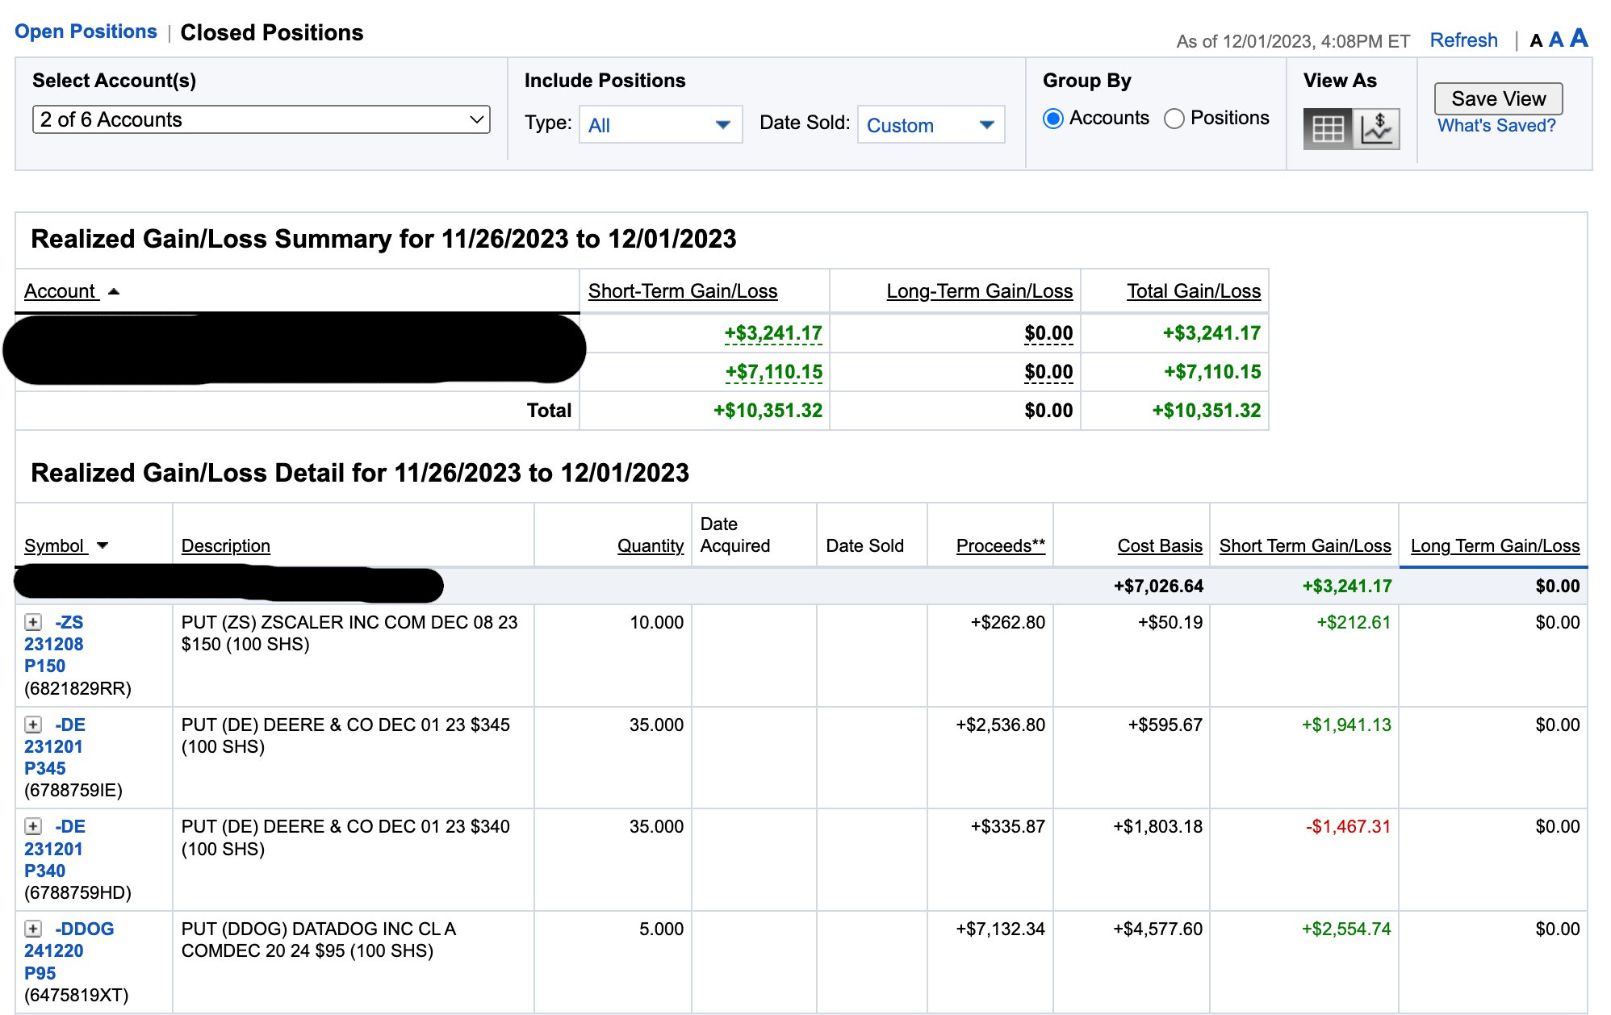Click the Save View button

[x=1498, y=98]
